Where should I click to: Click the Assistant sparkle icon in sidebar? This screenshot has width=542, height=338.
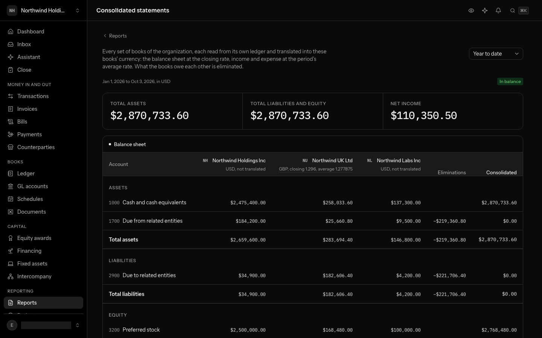coord(11,57)
